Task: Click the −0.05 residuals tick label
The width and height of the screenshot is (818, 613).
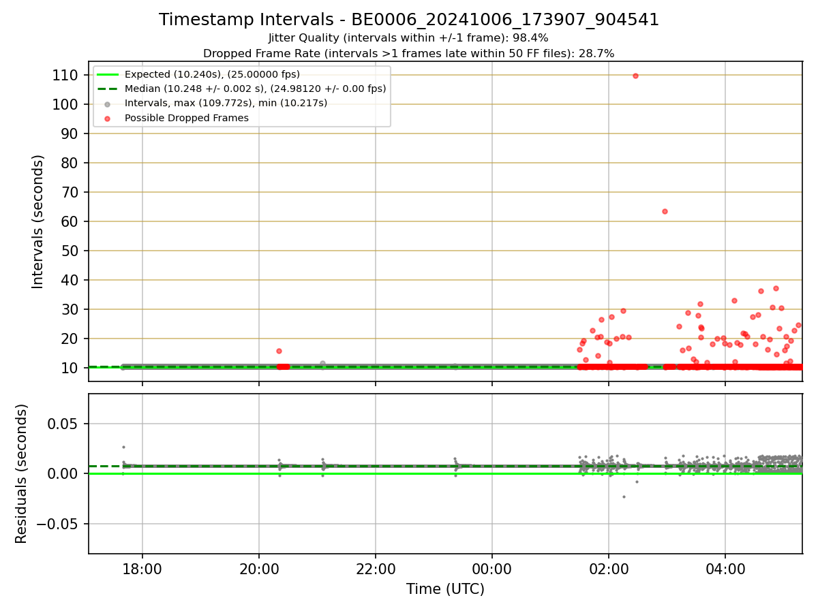Action: pos(57,524)
